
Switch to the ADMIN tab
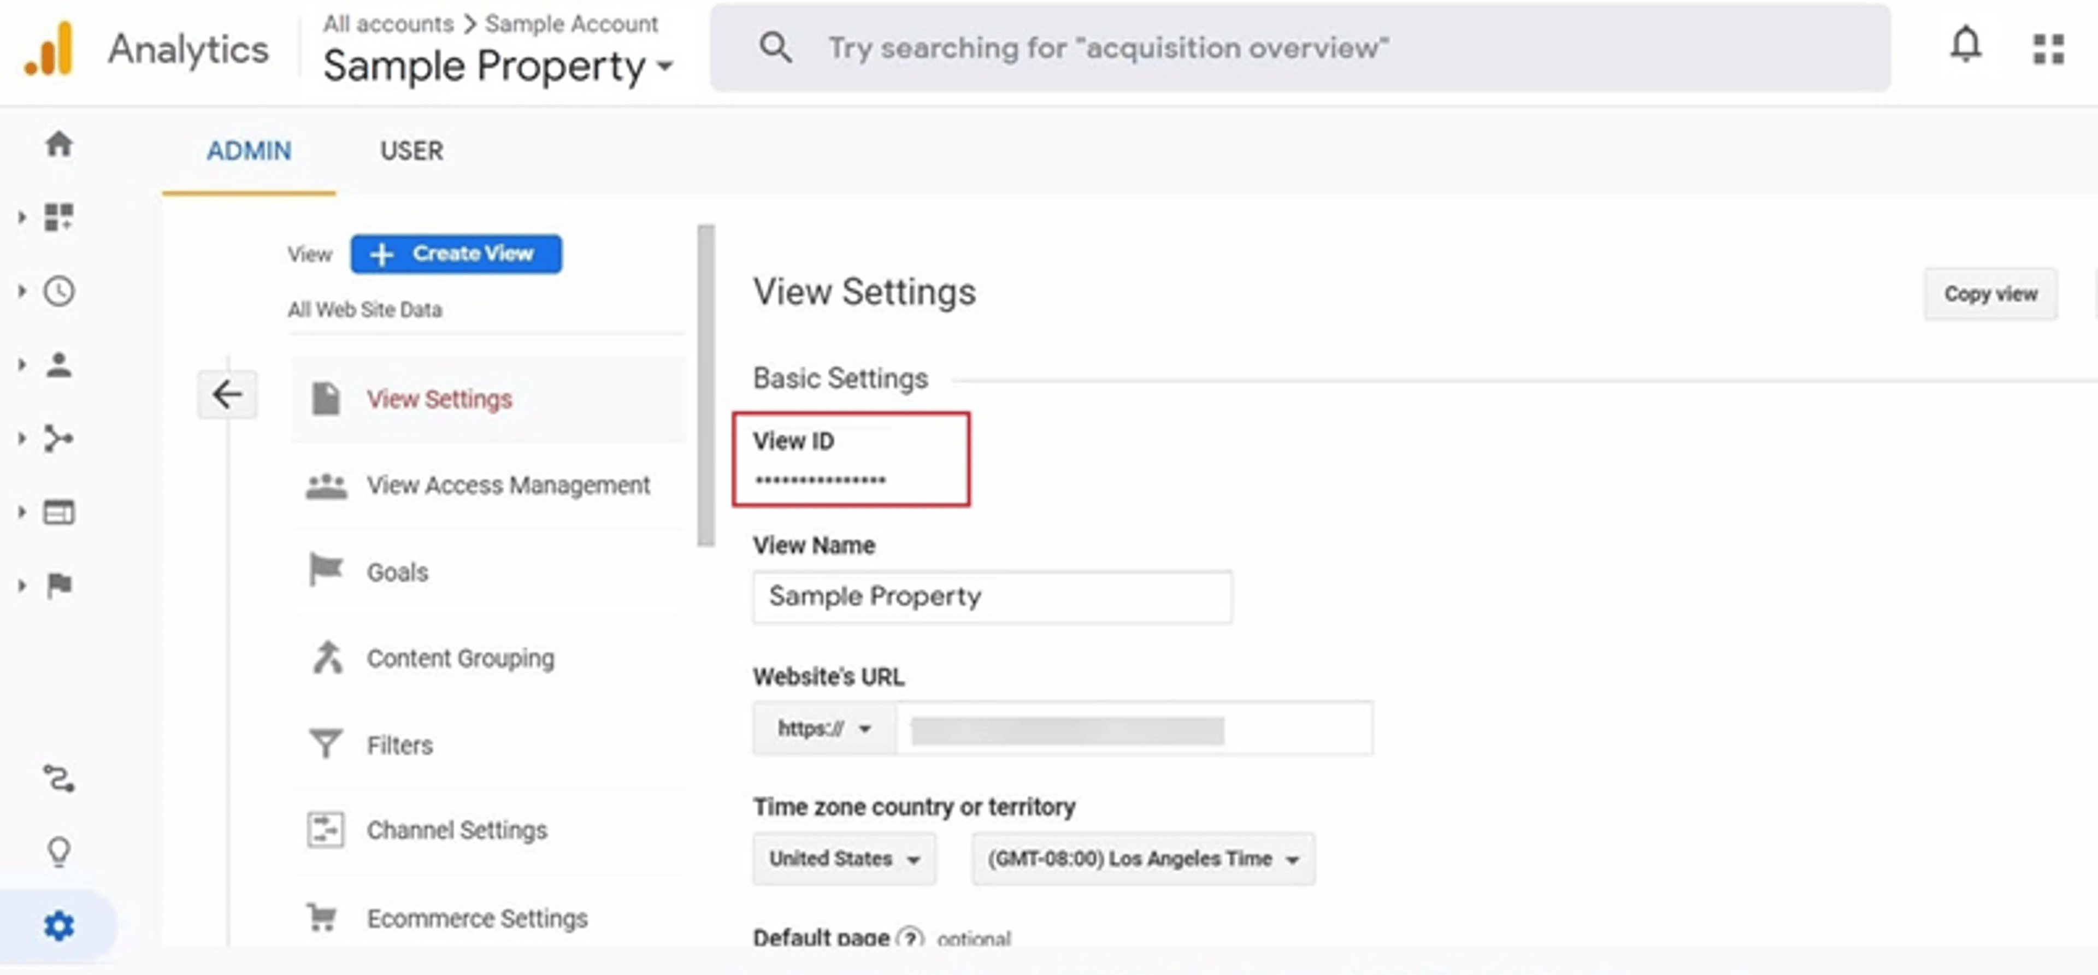pos(249,151)
